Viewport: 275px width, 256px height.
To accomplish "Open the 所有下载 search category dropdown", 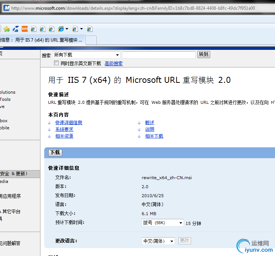I will [x=87, y=55].
